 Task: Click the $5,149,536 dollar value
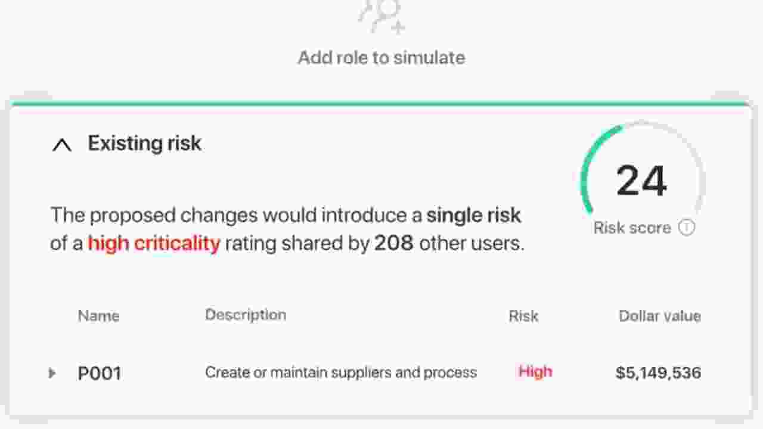[658, 373]
